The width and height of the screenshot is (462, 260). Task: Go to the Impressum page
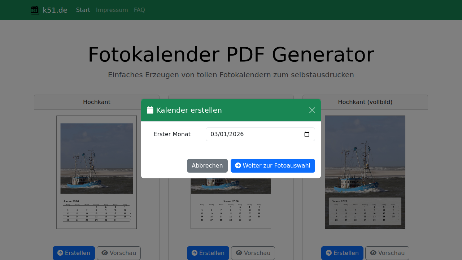pos(112,10)
